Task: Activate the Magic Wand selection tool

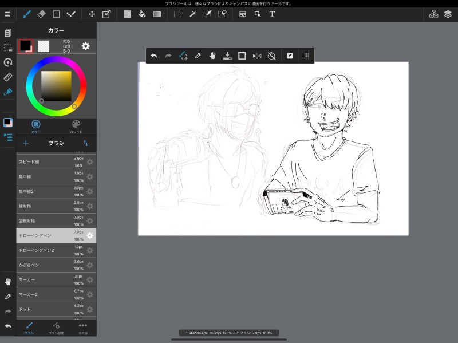Action: point(192,14)
